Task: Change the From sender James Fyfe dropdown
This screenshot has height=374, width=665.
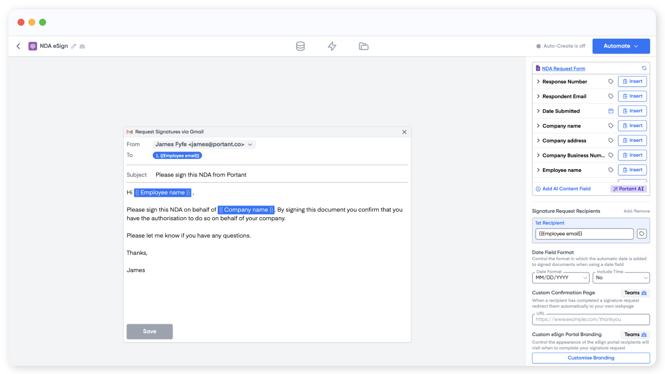Action: click(x=204, y=144)
